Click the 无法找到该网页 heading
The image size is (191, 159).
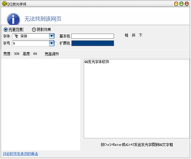(x=43, y=19)
